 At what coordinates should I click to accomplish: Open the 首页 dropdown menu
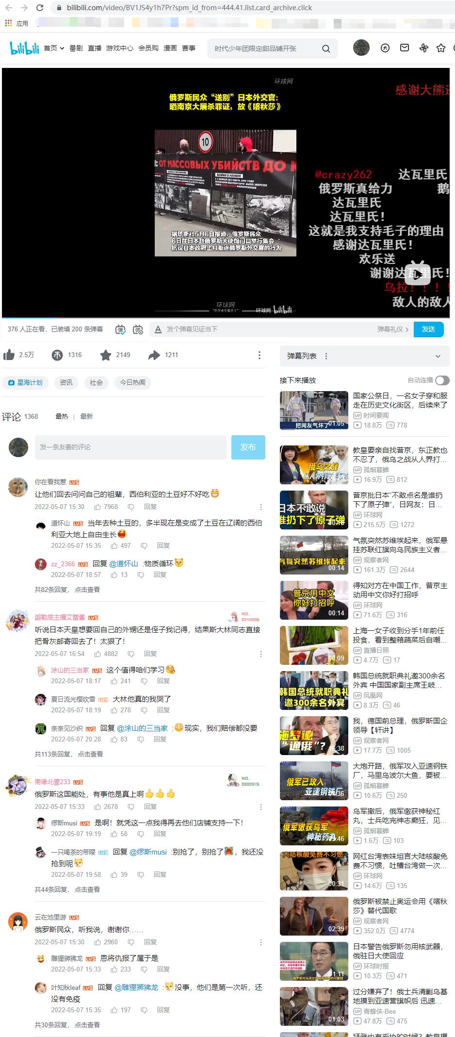[54, 48]
